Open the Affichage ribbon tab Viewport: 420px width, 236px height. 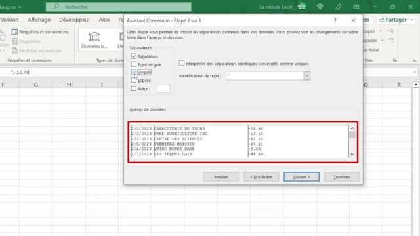[39, 20]
